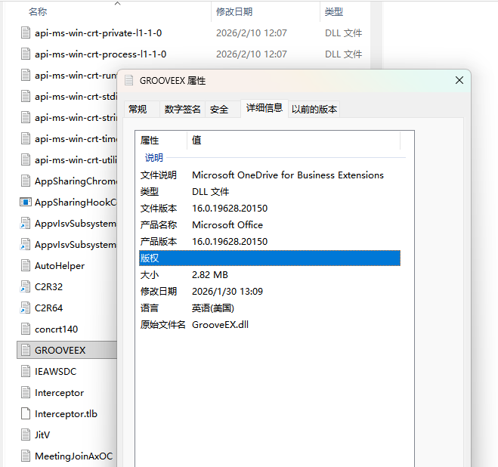Select the Interceptor file name in list
This screenshot has width=498, height=467.
[x=59, y=393]
